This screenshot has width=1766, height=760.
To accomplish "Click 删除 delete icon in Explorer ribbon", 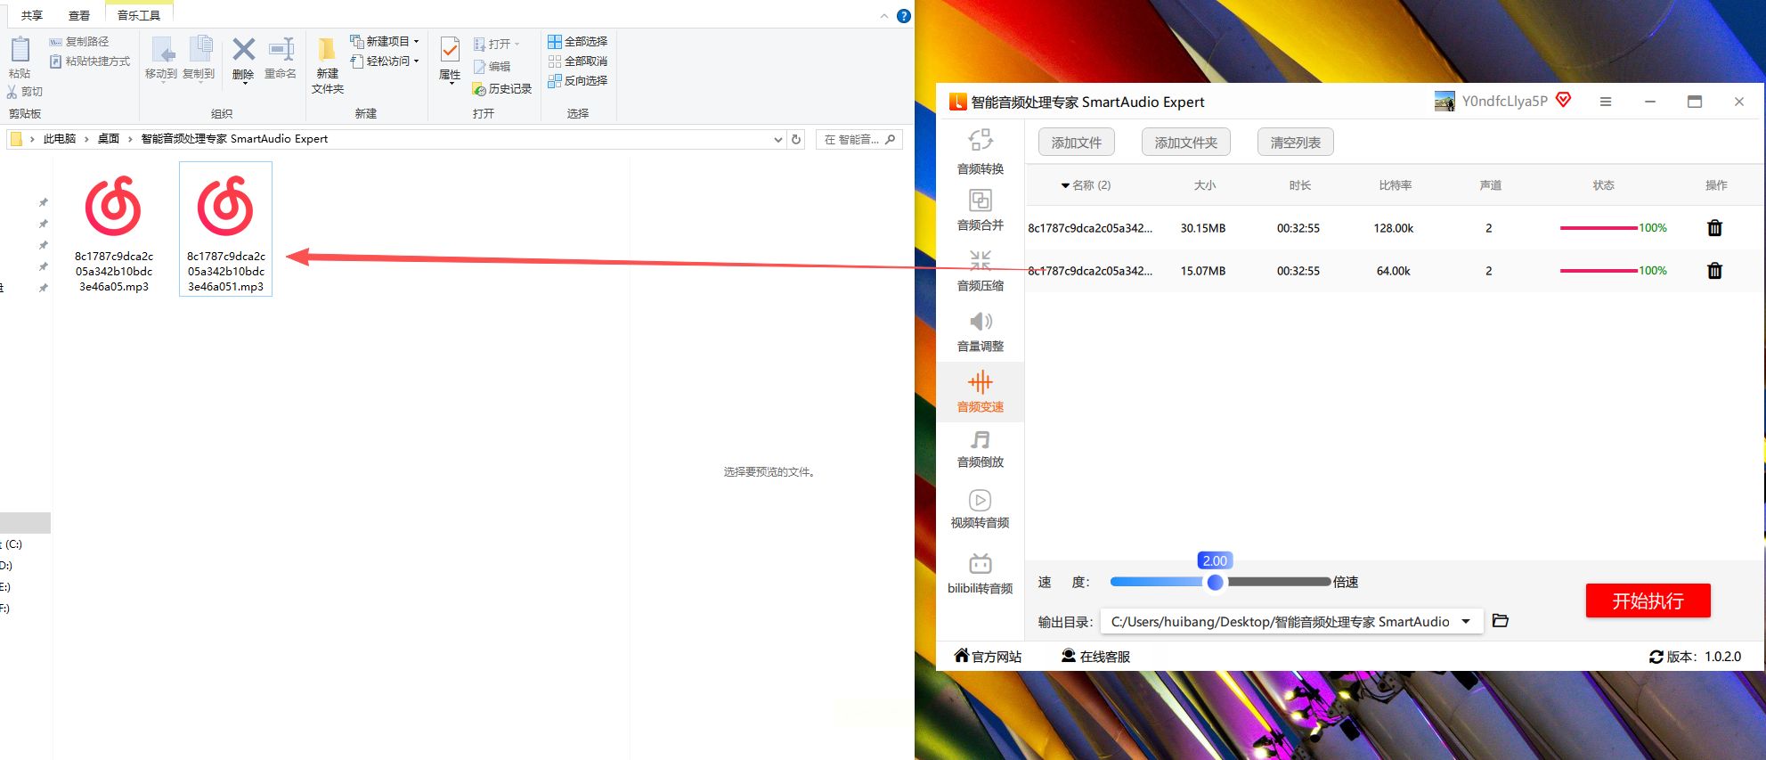I will tap(243, 59).
